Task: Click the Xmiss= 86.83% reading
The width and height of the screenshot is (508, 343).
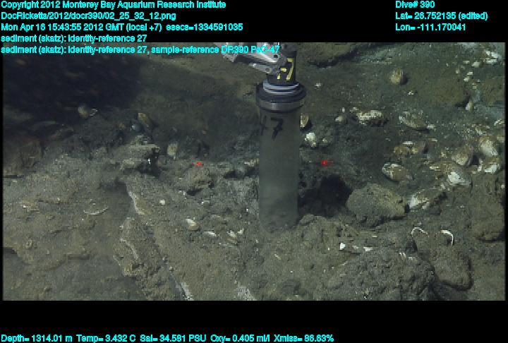Action: [303, 338]
